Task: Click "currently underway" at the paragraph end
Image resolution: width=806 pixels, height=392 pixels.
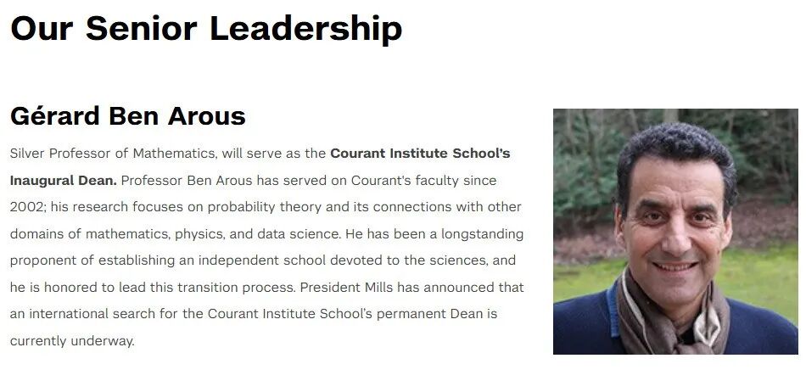Action: [x=72, y=341]
